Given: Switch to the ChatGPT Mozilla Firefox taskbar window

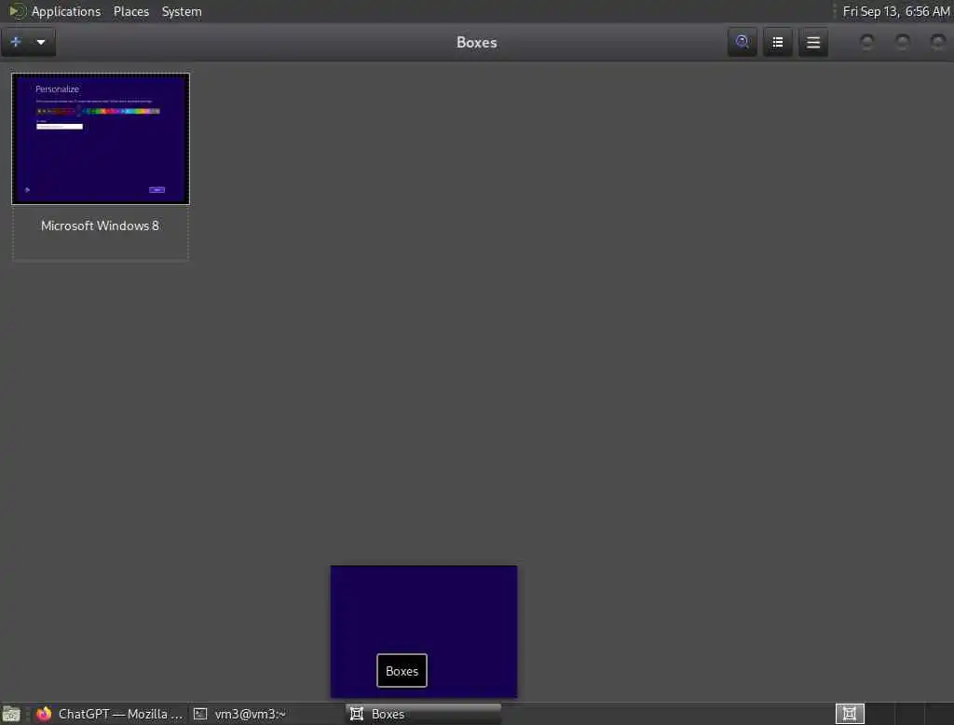Looking at the screenshot, I should point(110,714).
